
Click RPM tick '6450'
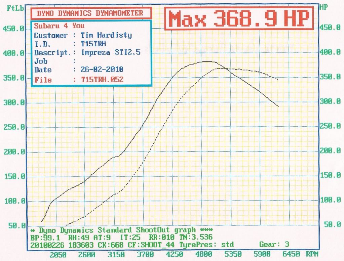click(291, 254)
